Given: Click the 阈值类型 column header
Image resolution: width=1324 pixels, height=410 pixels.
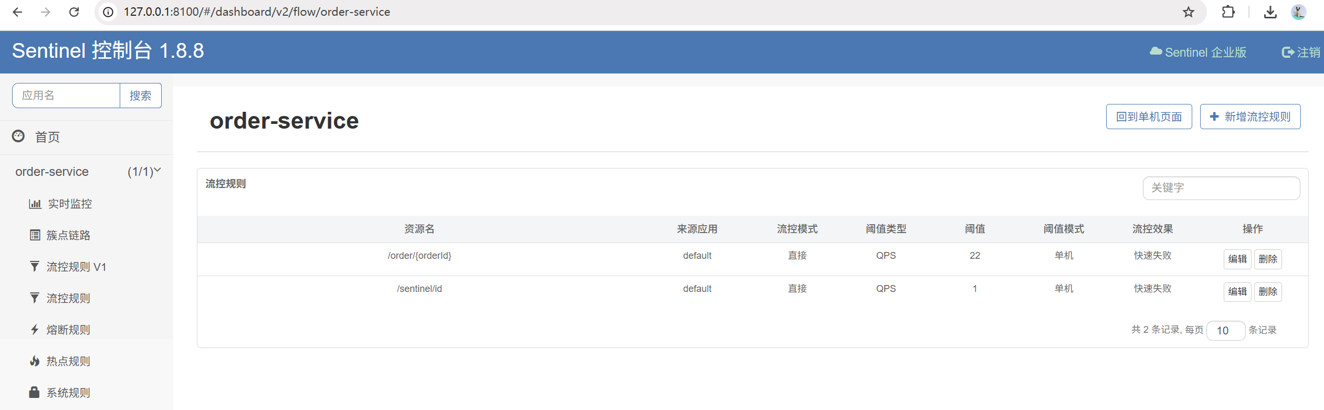Looking at the screenshot, I should (x=886, y=229).
